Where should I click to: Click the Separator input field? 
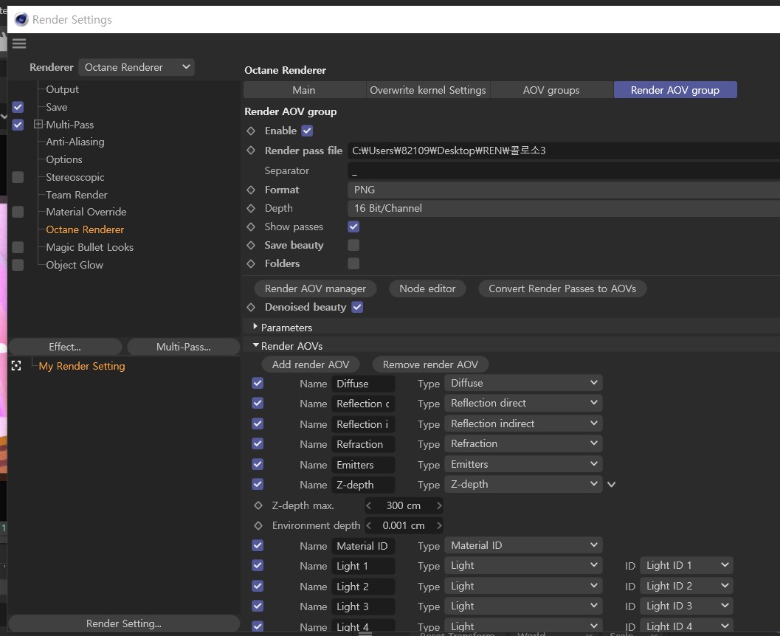point(564,171)
